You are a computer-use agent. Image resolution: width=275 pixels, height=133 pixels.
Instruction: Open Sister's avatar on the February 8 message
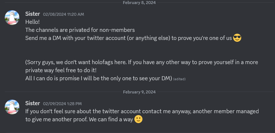(12, 18)
